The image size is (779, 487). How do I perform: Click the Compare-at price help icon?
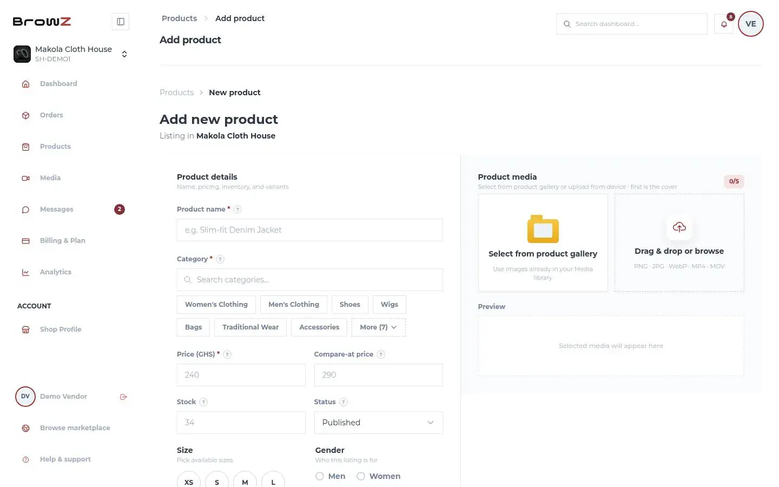click(381, 354)
